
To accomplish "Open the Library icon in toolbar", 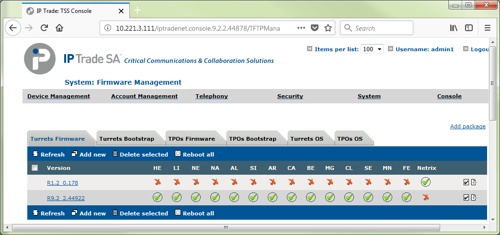I will tap(454, 28).
